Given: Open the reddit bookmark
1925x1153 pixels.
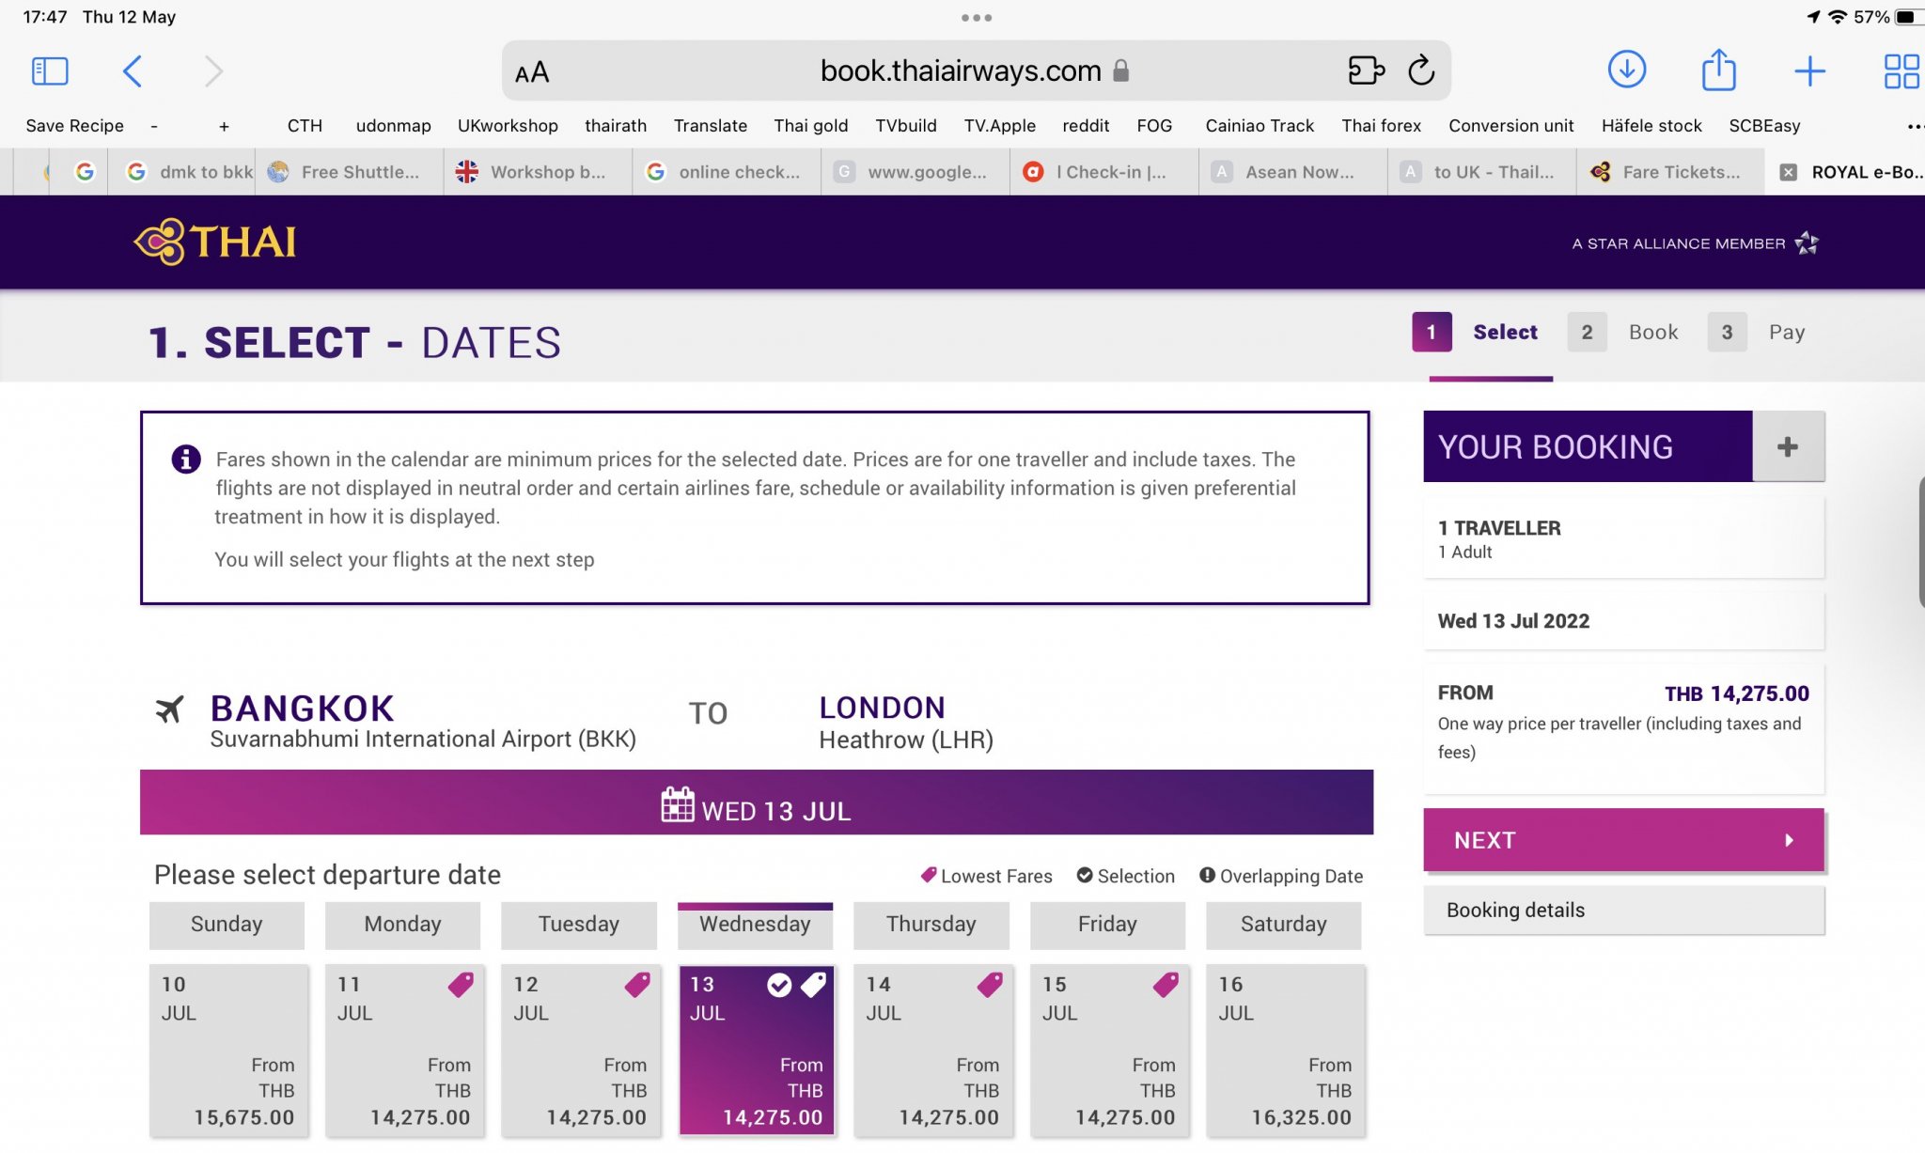Looking at the screenshot, I should pyautogui.click(x=1086, y=126).
